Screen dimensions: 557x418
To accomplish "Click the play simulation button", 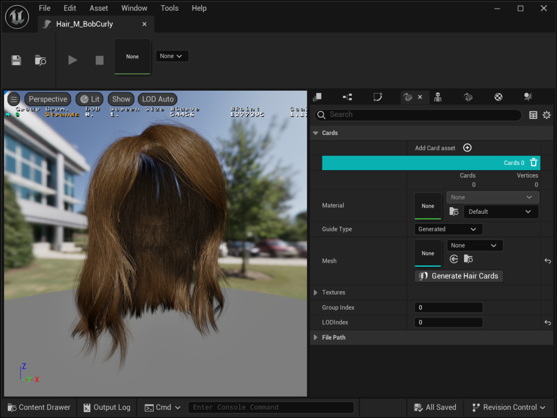I will click(73, 60).
